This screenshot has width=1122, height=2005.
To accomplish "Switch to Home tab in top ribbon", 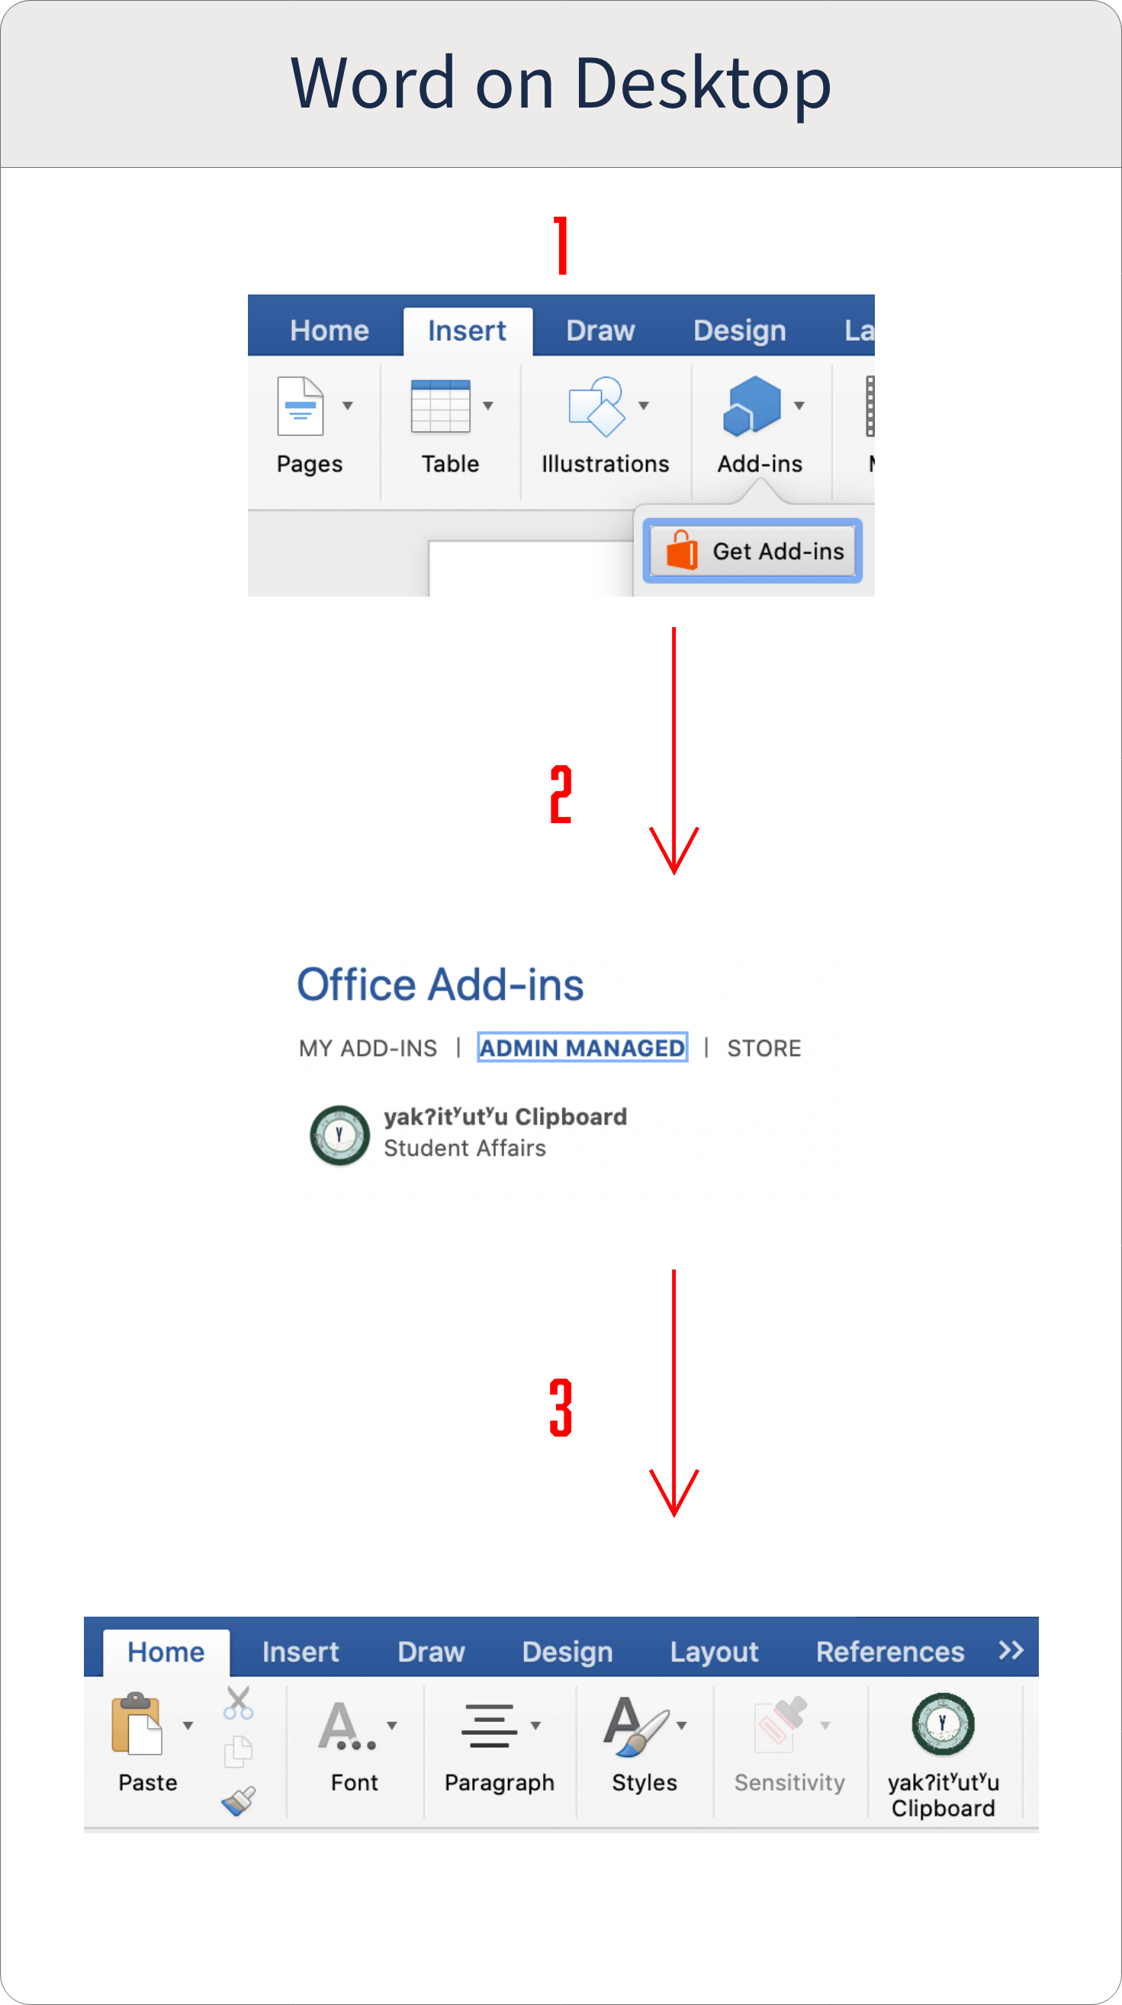I will click(x=330, y=331).
